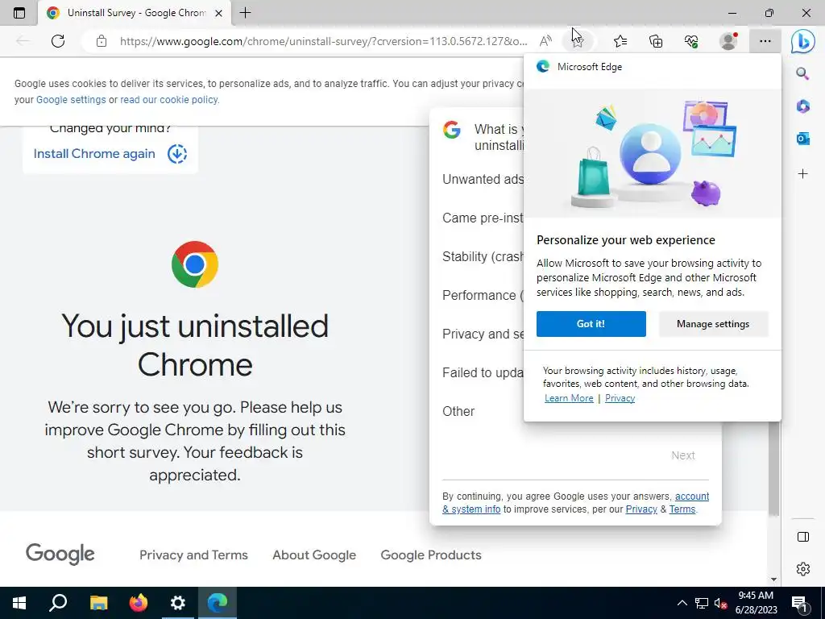Open the Learn More link
825x619 pixels.
569,398
